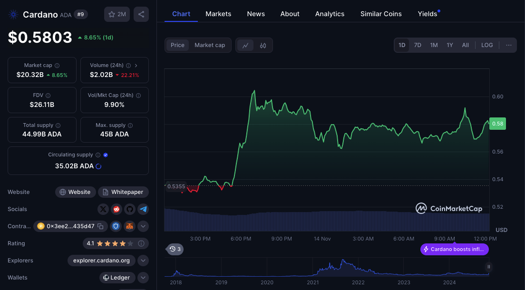Select the 7D time range button

[x=418, y=45]
